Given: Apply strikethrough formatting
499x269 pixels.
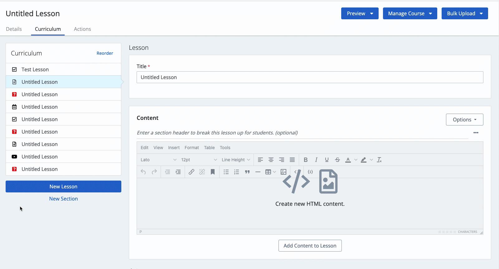Looking at the screenshot, I should [x=337, y=160].
